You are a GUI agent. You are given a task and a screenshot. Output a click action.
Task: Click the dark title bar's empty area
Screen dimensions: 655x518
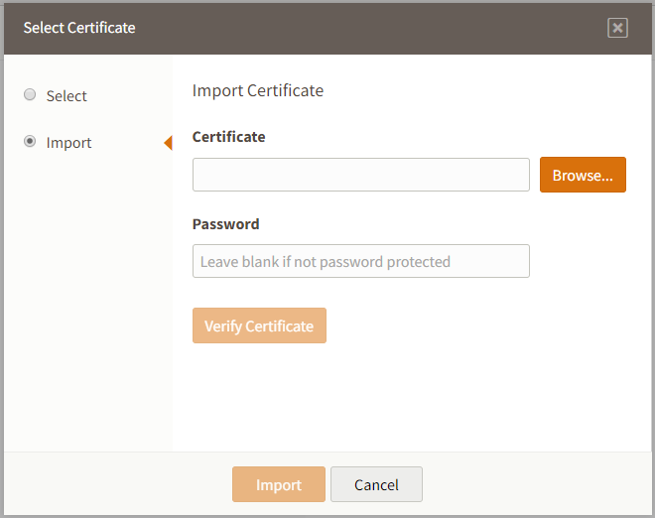click(x=377, y=28)
